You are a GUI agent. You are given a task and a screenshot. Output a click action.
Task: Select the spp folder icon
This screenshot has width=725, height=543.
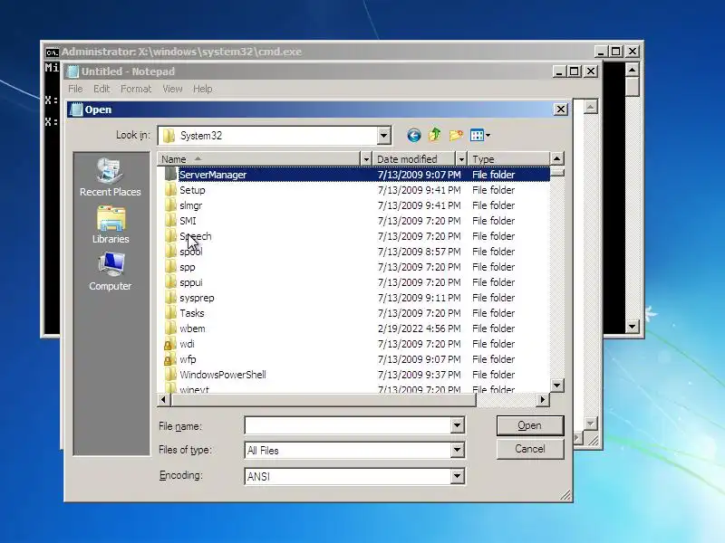170,267
